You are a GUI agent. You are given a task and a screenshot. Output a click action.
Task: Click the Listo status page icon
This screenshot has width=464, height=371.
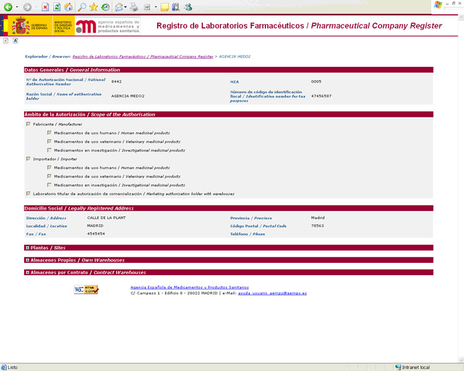click(x=4, y=367)
